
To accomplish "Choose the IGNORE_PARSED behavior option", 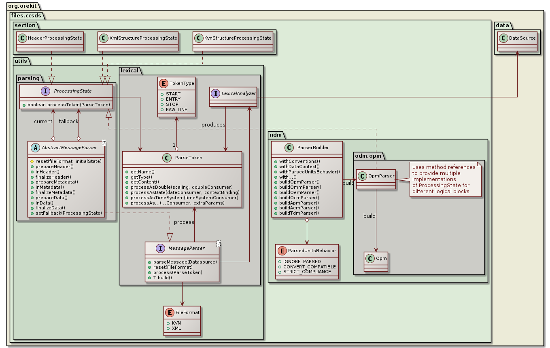I will point(302,262).
